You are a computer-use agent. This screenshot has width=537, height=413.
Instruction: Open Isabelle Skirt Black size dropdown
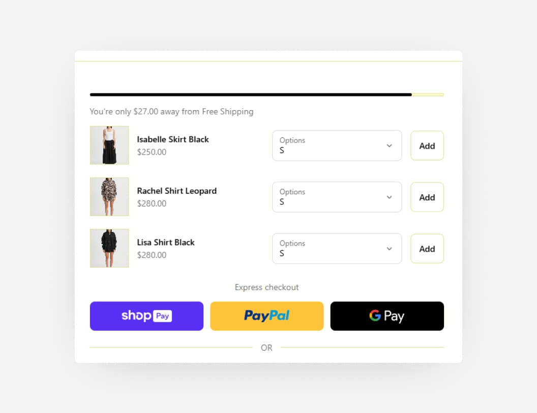(337, 146)
